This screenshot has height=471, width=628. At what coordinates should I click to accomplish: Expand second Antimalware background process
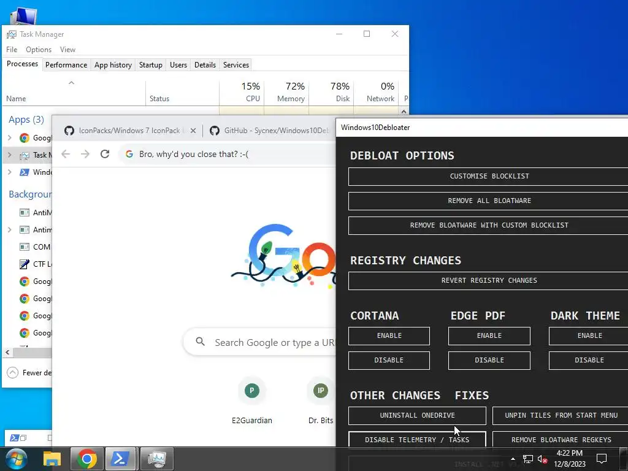point(10,230)
